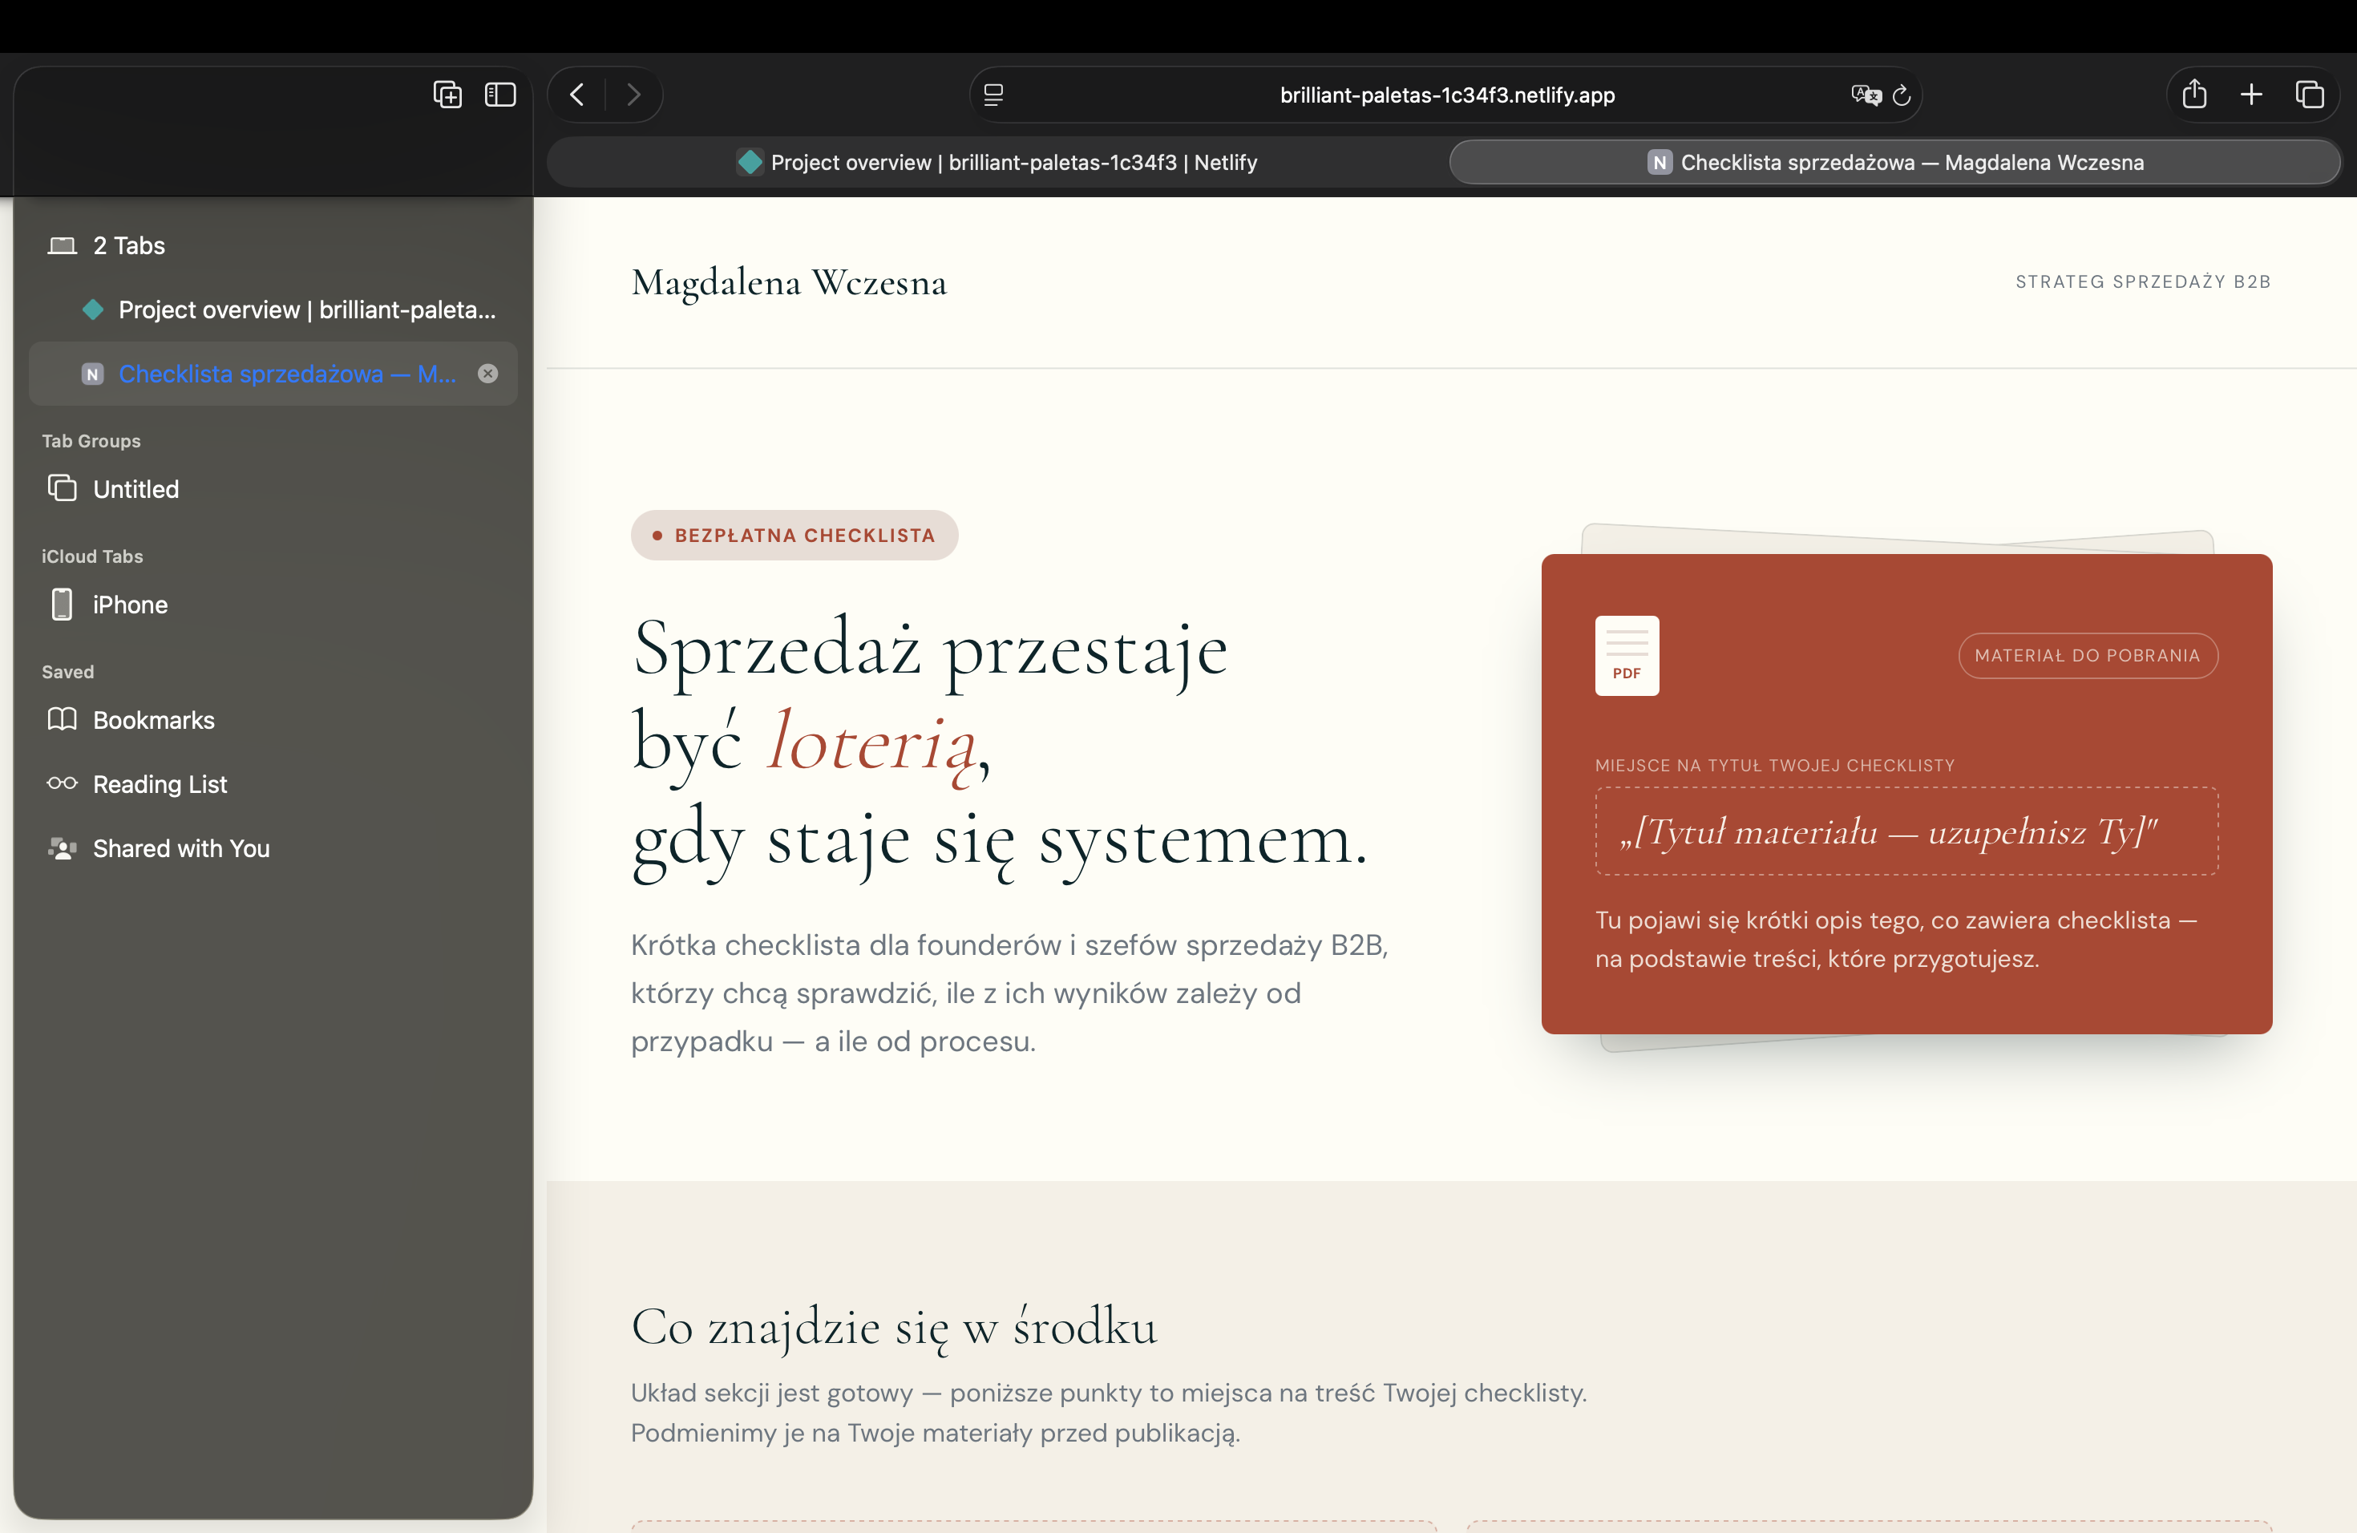Click the Tytuł materiału placeholder box
The image size is (2357, 1533).
[x=1906, y=831]
